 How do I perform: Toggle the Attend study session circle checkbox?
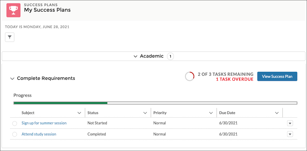coord(15,135)
